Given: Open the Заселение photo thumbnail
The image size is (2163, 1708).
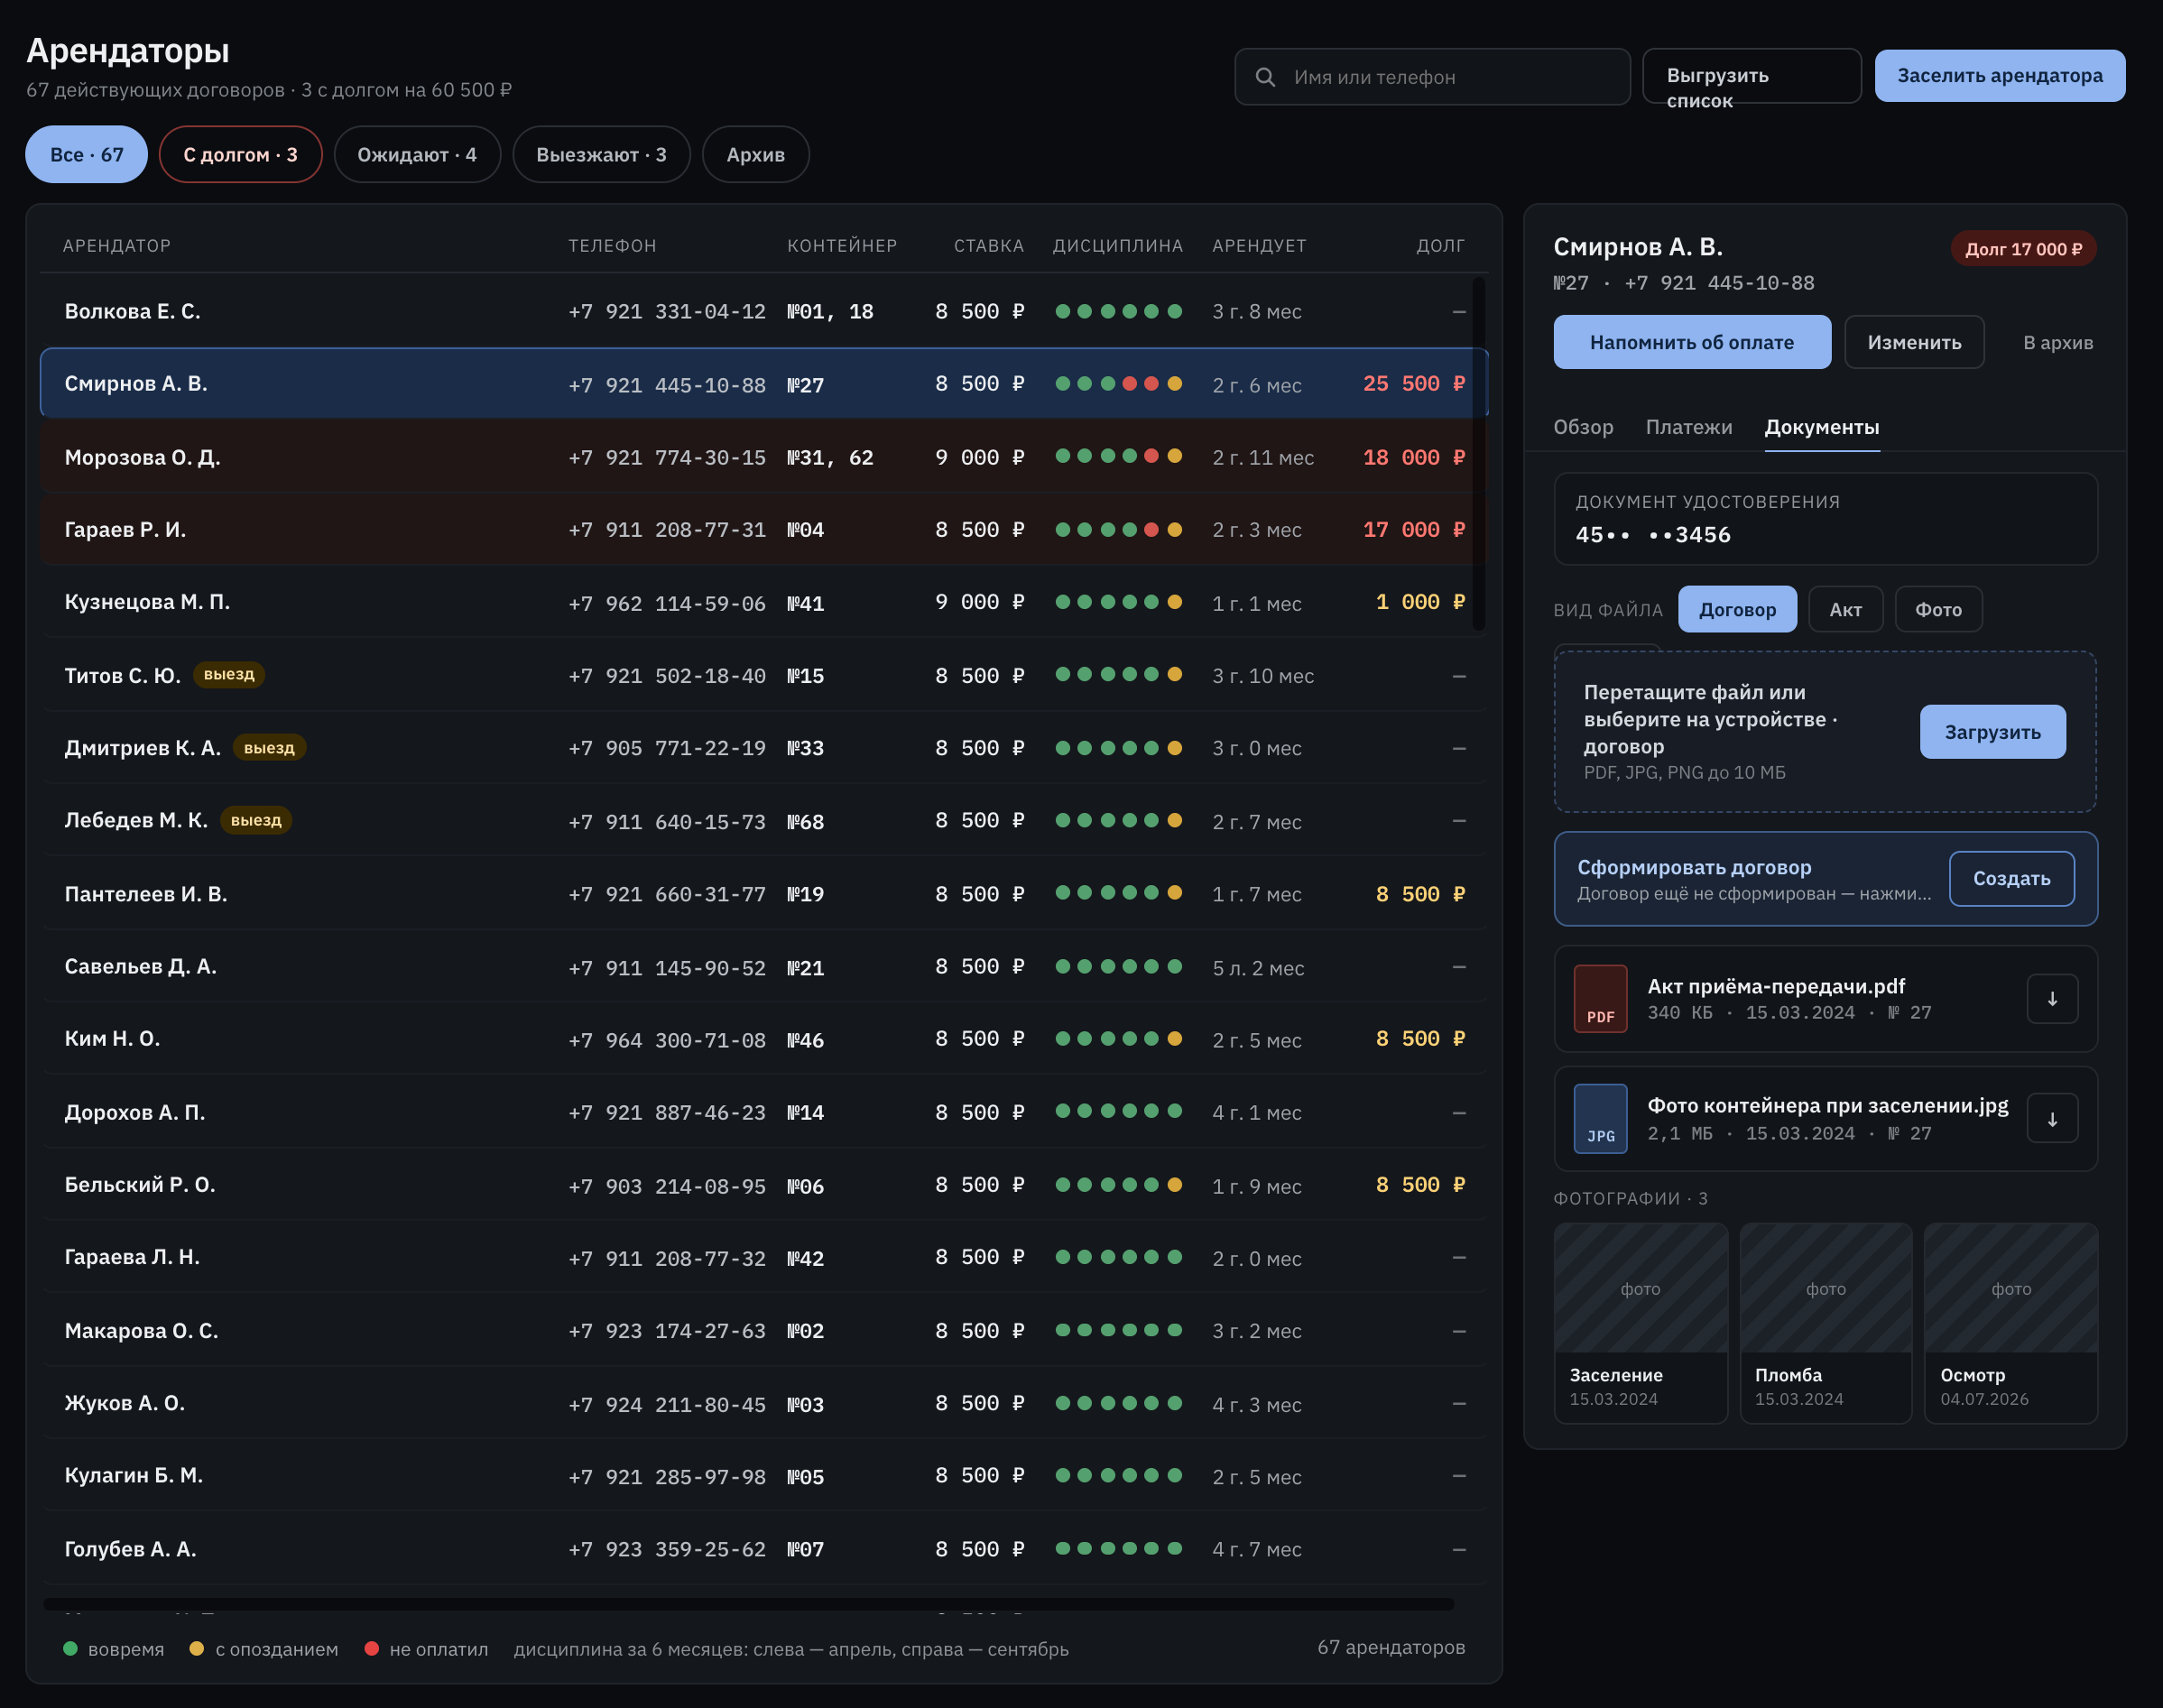Looking at the screenshot, I should (1640, 1322).
